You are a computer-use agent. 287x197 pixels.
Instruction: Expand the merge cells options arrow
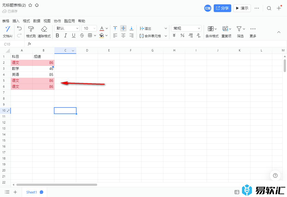click(x=166, y=36)
